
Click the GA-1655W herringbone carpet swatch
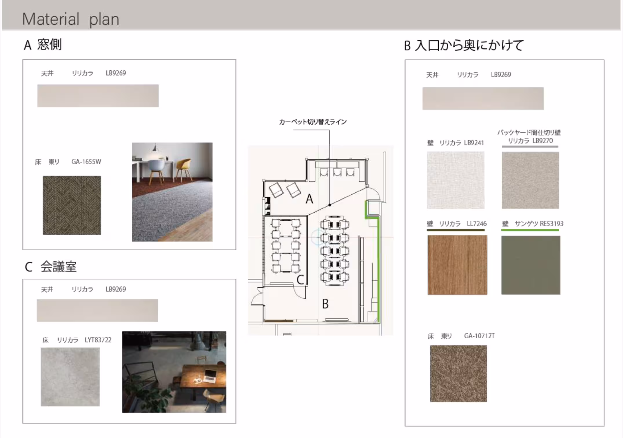click(x=72, y=205)
